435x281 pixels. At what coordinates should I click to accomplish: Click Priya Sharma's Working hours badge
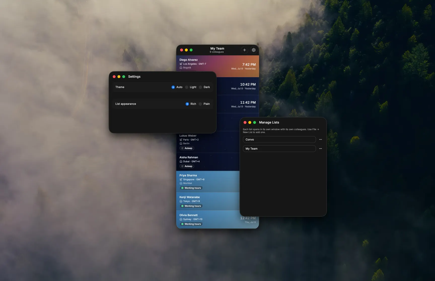[191, 188]
